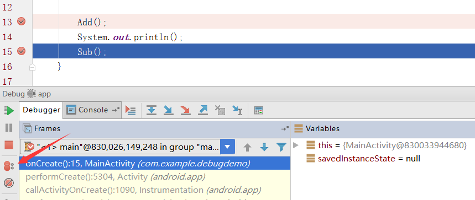Open View Breakpoints dialog icon
Viewport: 475px width, 200px height.
tap(9, 166)
